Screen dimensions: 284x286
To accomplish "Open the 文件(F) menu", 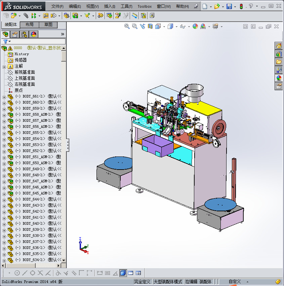I will (57, 6).
